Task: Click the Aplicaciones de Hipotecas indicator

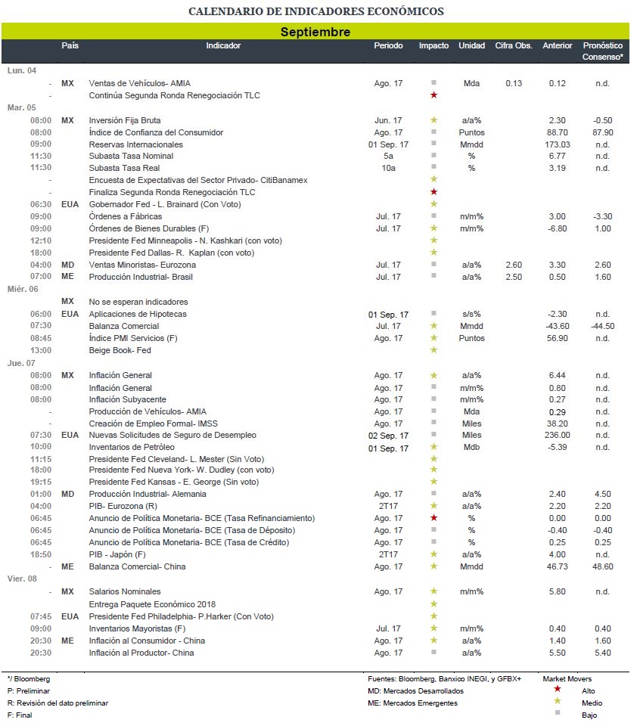Action: coord(138,314)
